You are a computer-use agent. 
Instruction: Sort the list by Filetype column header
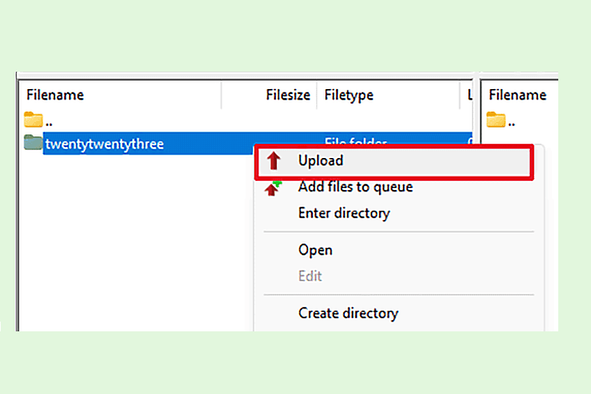pyautogui.click(x=348, y=95)
